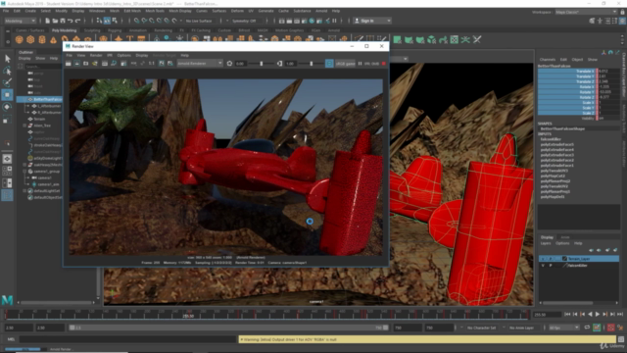Create a polygon cylinder from shelf
Viewport: 627px width, 353px height.
click(x=42, y=39)
